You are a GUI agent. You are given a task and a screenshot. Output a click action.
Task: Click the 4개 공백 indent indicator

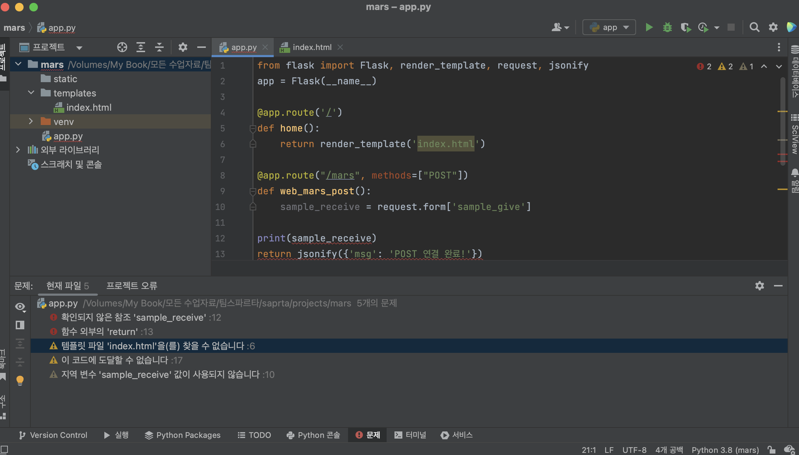coord(669,450)
